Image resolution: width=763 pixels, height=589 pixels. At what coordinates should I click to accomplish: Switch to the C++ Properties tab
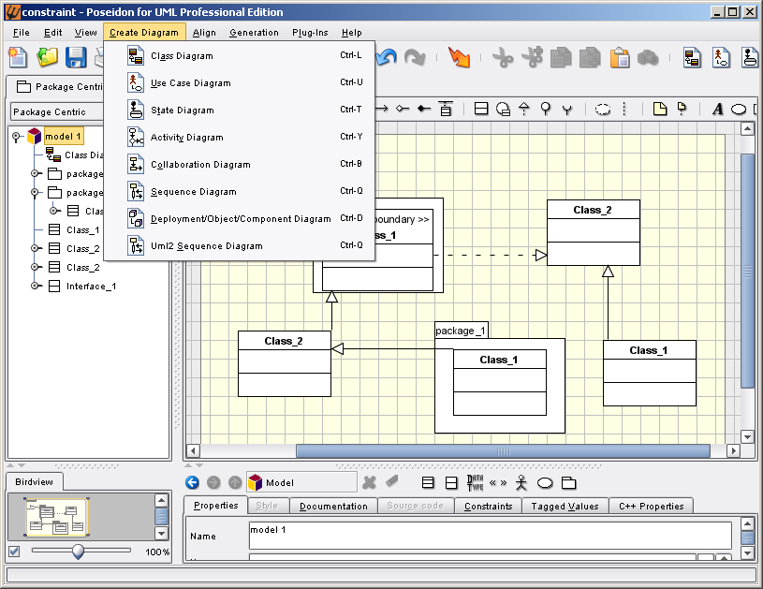click(x=651, y=507)
